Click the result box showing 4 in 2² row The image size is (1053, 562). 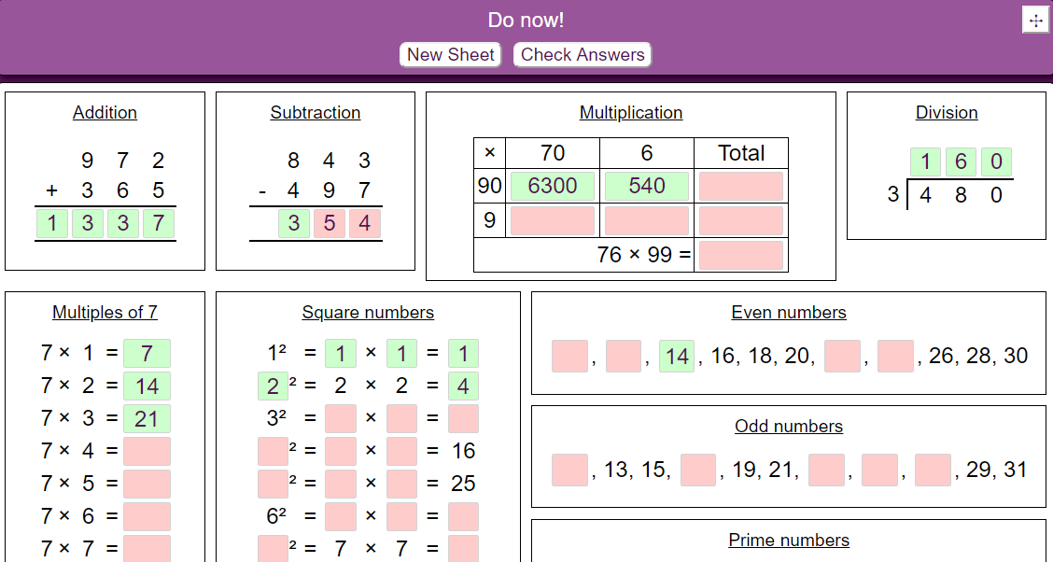click(463, 386)
